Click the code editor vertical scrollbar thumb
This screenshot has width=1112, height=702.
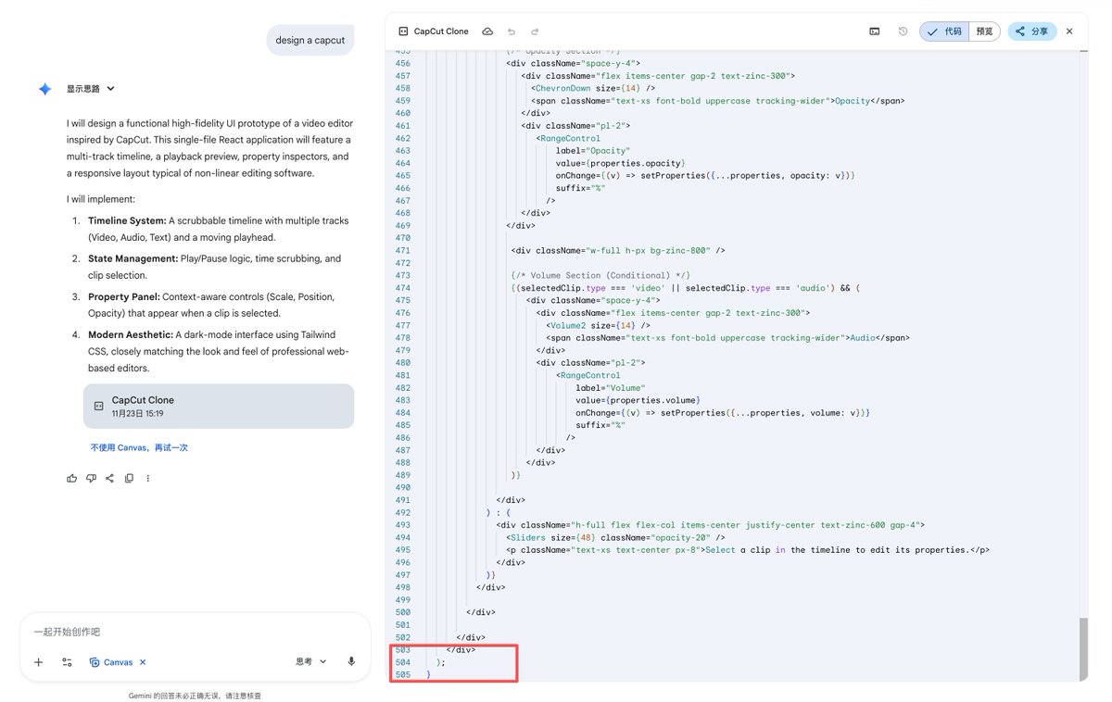point(1083,649)
